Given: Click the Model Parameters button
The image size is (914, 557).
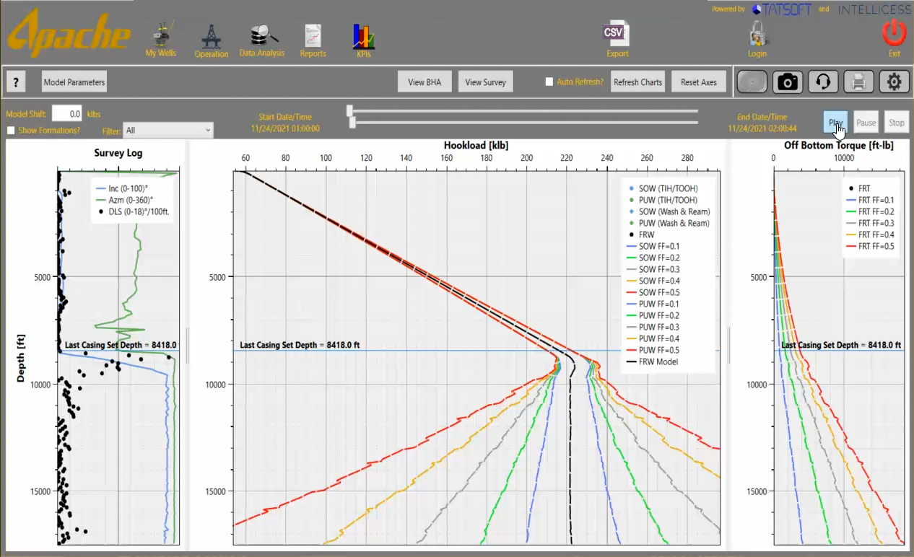Looking at the screenshot, I should (74, 82).
